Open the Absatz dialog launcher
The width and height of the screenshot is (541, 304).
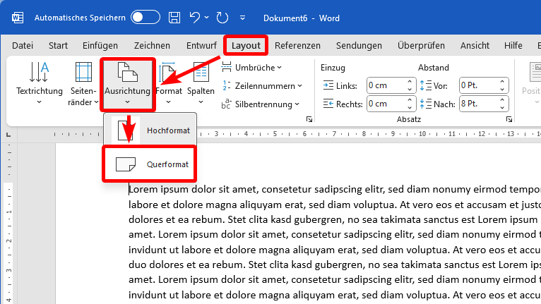[509, 120]
